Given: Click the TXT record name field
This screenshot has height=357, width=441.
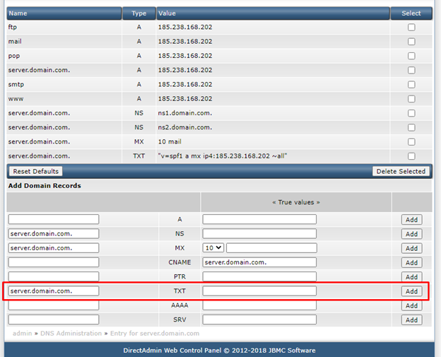Looking at the screenshot, I should 54,291.
